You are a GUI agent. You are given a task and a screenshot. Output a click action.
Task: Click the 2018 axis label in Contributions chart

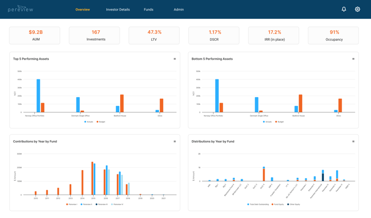[x=128, y=199]
